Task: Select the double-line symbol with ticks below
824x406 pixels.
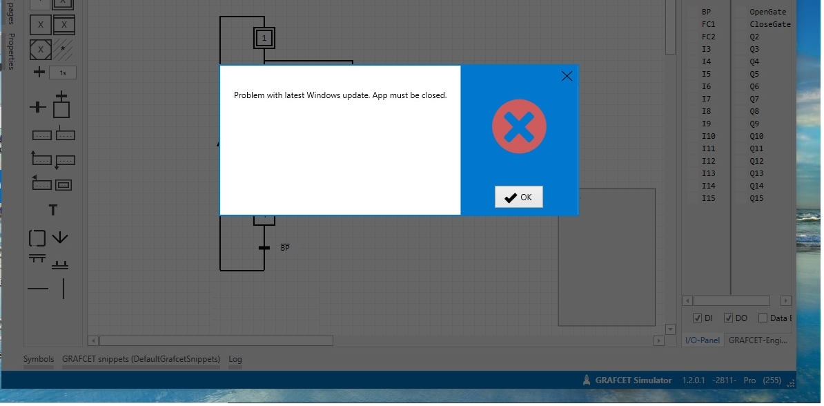Action: tap(37, 258)
